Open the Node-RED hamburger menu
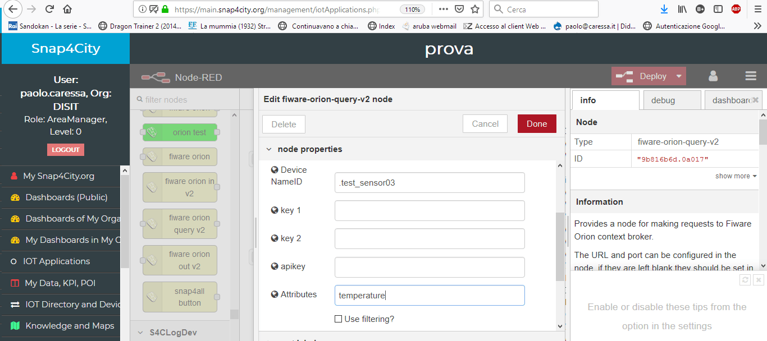 751,76
